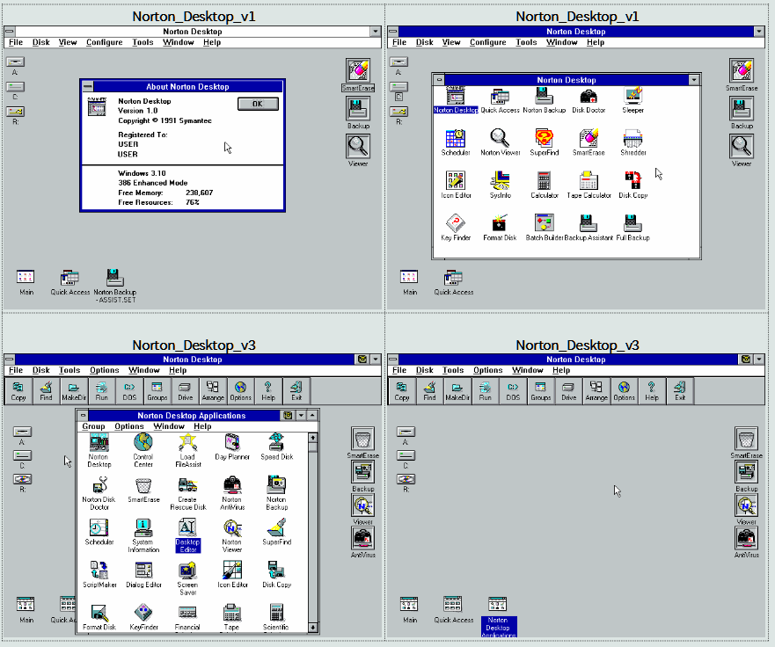775x647 pixels.
Task: Click the "Free Resources: 76%" line
Action: [x=158, y=202]
